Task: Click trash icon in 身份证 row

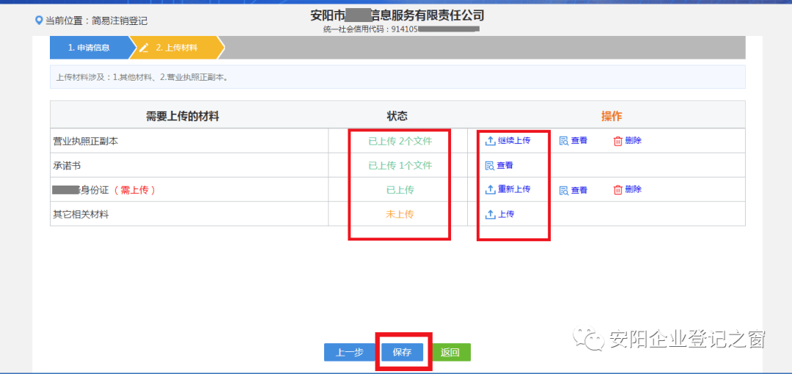Action: 617,190
